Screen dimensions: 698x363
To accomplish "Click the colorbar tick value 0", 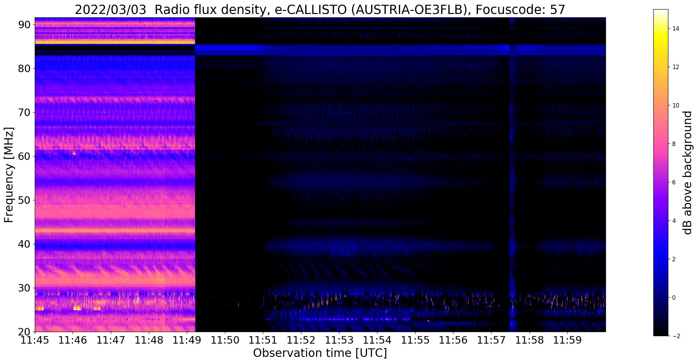I will pyautogui.click(x=673, y=298).
